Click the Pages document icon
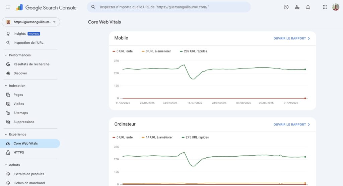 8,95
